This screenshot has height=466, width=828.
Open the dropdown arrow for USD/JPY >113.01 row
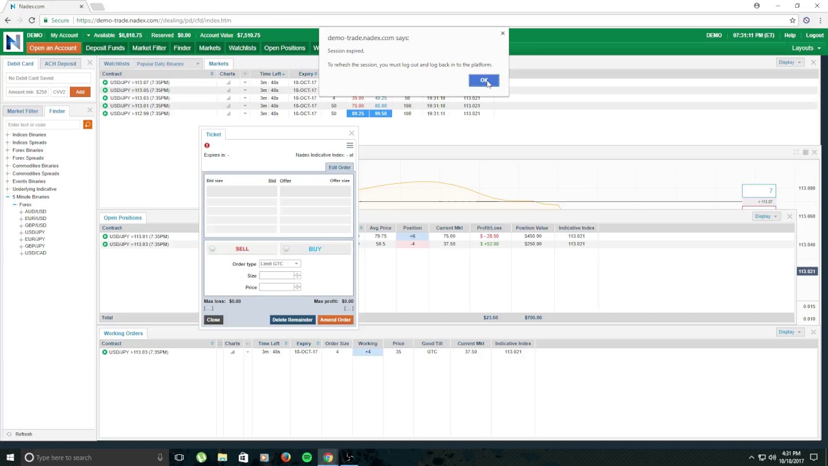[x=245, y=105]
